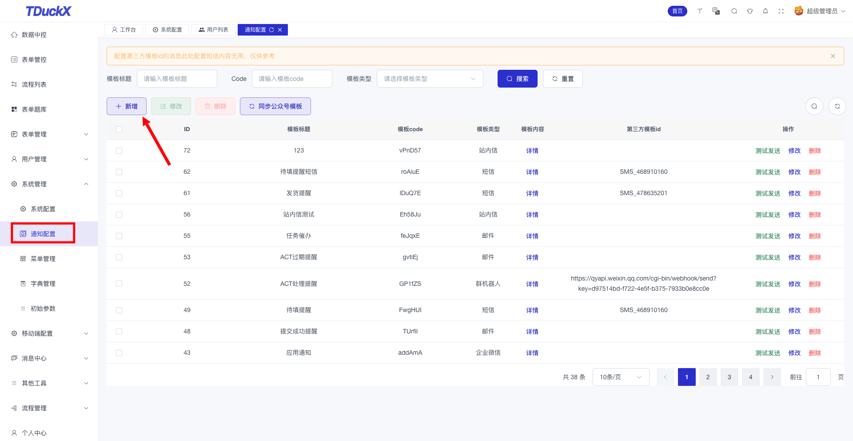The image size is (853, 441).
Task: Open 表单题库 in sidebar
Action: (49, 109)
